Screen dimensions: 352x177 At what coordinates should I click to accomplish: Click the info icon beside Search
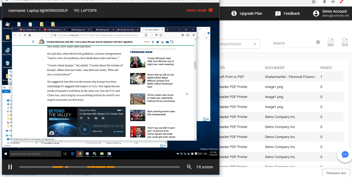[318, 42]
